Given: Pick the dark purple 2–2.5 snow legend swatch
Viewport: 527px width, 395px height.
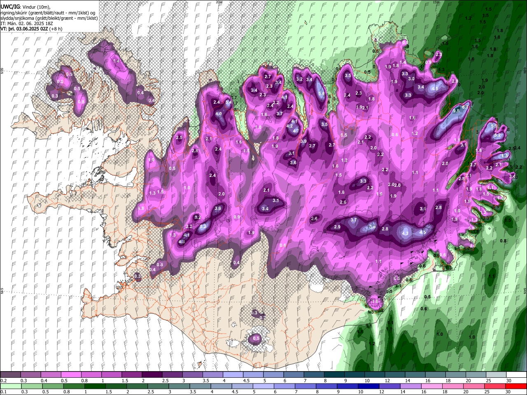Looking at the screenshot, I should [152, 375].
